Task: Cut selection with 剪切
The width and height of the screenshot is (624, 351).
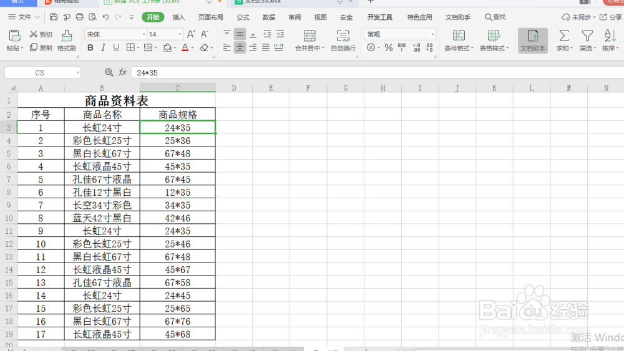Action: click(41, 34)
